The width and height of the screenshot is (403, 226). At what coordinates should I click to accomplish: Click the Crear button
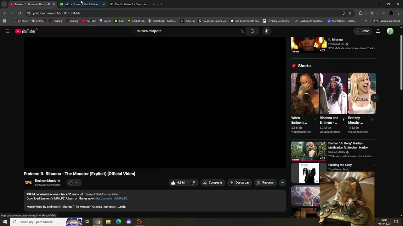click(x=362, y=31)
